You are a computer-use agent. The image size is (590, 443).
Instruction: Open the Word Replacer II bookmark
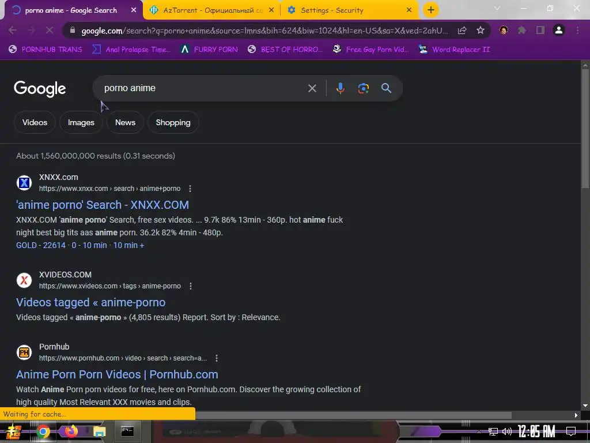click(x=454, y=50)
